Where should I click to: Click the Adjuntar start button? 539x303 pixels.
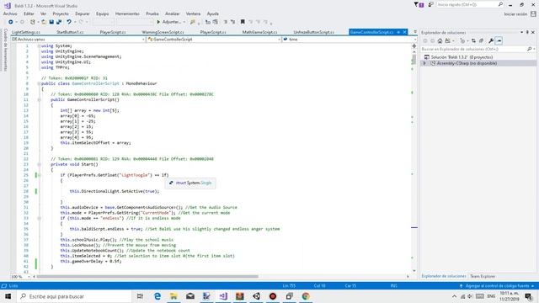tap(168, 22)
